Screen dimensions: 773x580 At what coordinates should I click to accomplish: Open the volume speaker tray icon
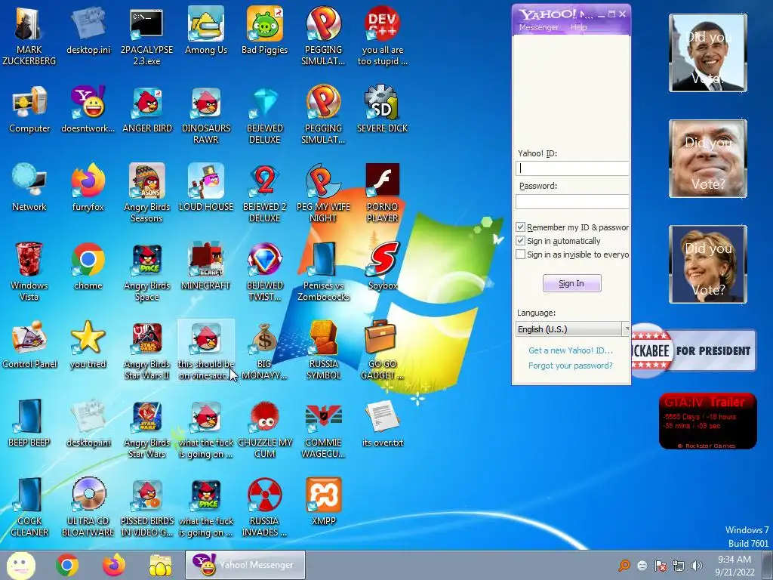click(x=697, y=565)
